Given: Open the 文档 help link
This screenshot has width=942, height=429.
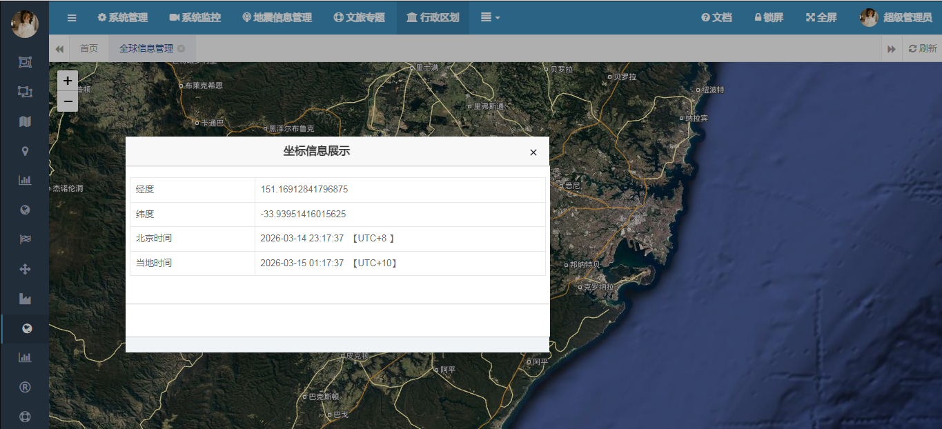Looking at the screenshot, I should [716, 17].
